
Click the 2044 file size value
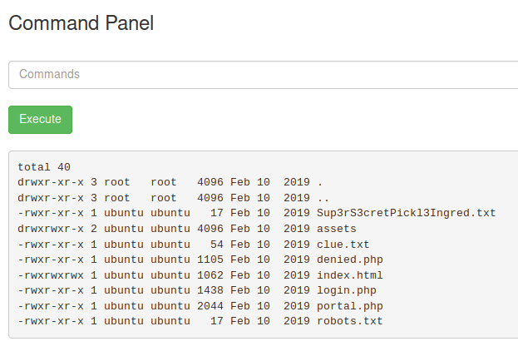click(x=210, y=306)
